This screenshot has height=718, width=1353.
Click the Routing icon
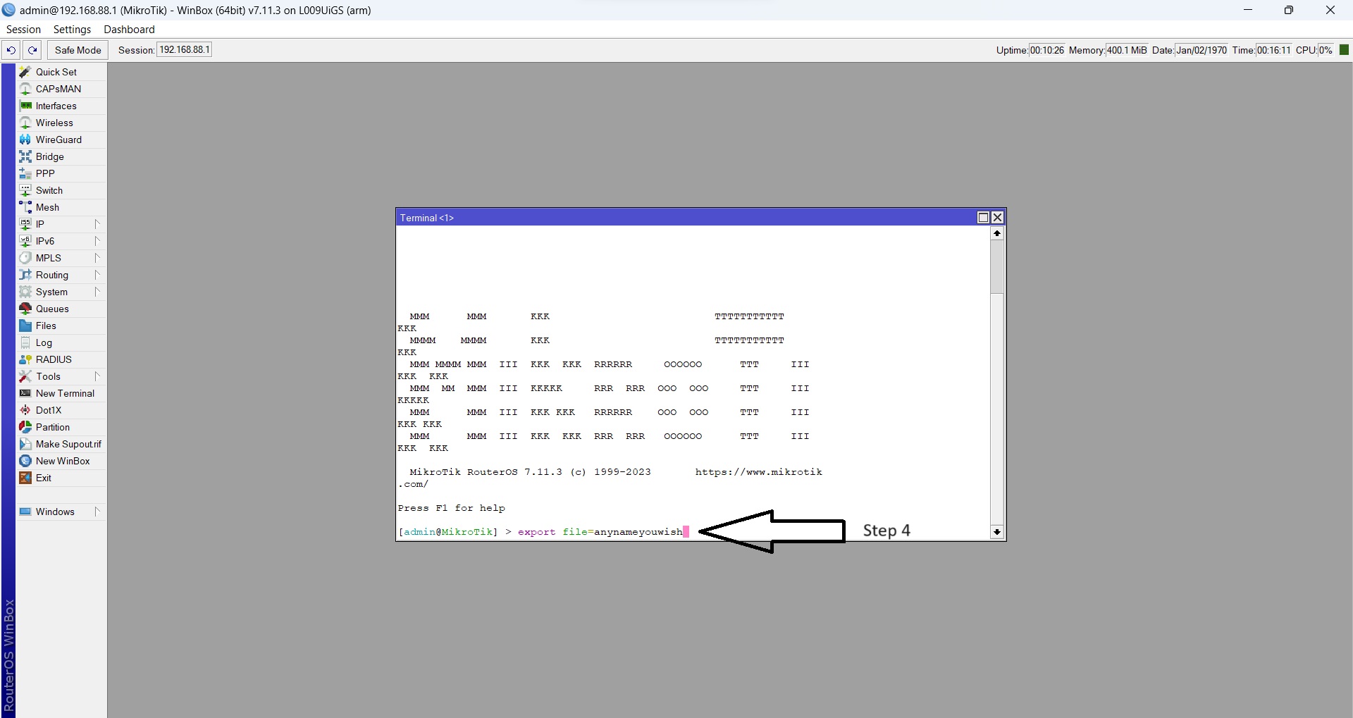[25, 275]
